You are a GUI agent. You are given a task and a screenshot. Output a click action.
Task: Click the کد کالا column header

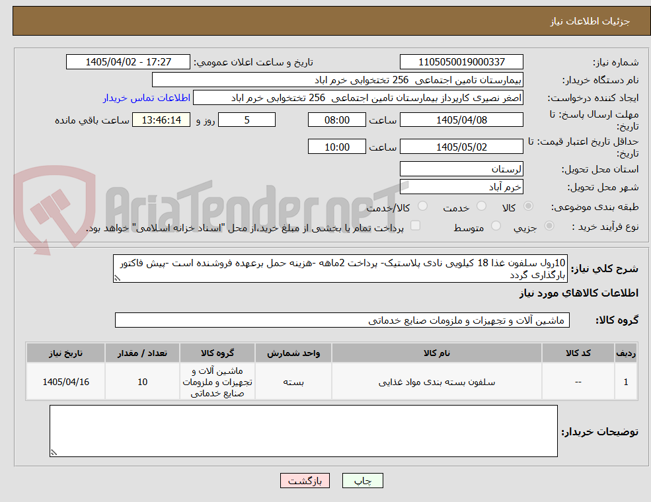point(578,353)
